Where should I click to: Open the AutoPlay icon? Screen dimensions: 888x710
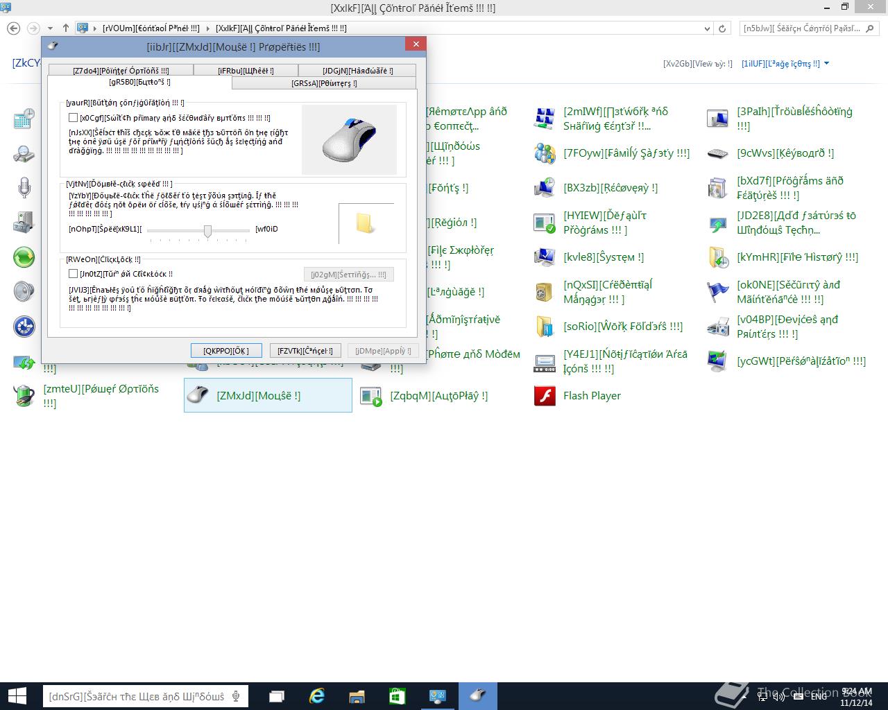coord(371,396)
